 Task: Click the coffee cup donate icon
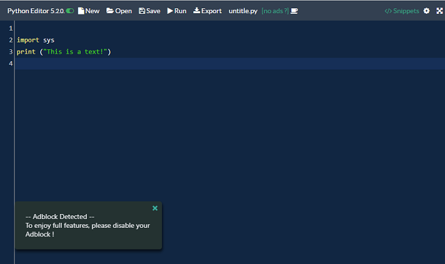tap(294, 11)
